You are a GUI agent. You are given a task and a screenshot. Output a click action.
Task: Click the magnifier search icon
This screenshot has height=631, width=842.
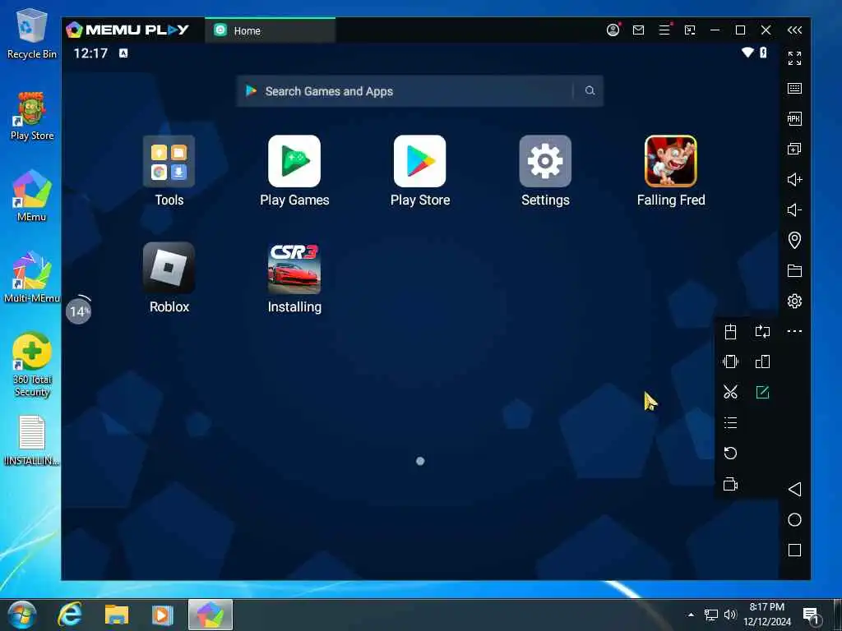pos(590,90)
